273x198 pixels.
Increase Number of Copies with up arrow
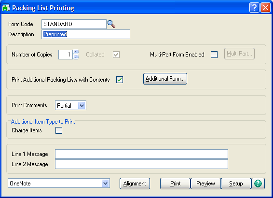(76, 52)
